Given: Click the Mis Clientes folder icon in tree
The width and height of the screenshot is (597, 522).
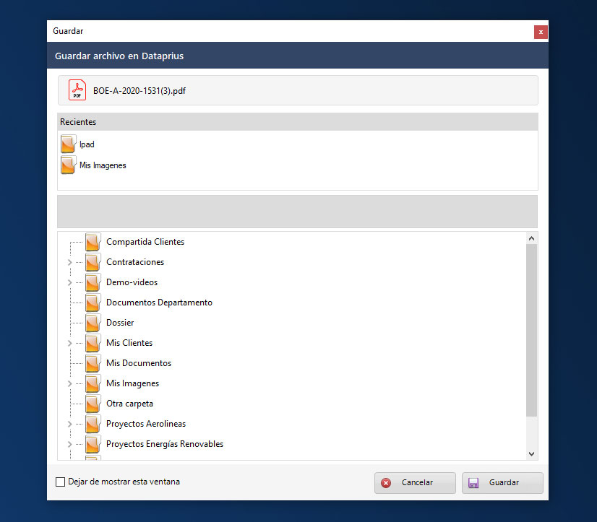Looking at the screenshot, I should point(93,342).
